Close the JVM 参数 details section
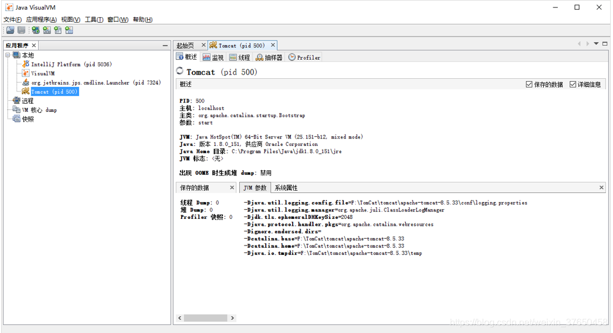Screen dimensions: 613x333 pos(601,188)
